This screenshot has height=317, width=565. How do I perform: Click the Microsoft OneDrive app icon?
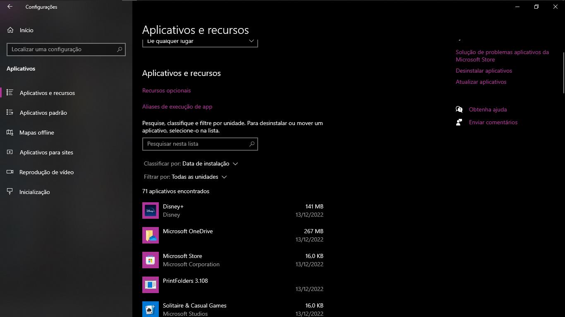[150, 235]
